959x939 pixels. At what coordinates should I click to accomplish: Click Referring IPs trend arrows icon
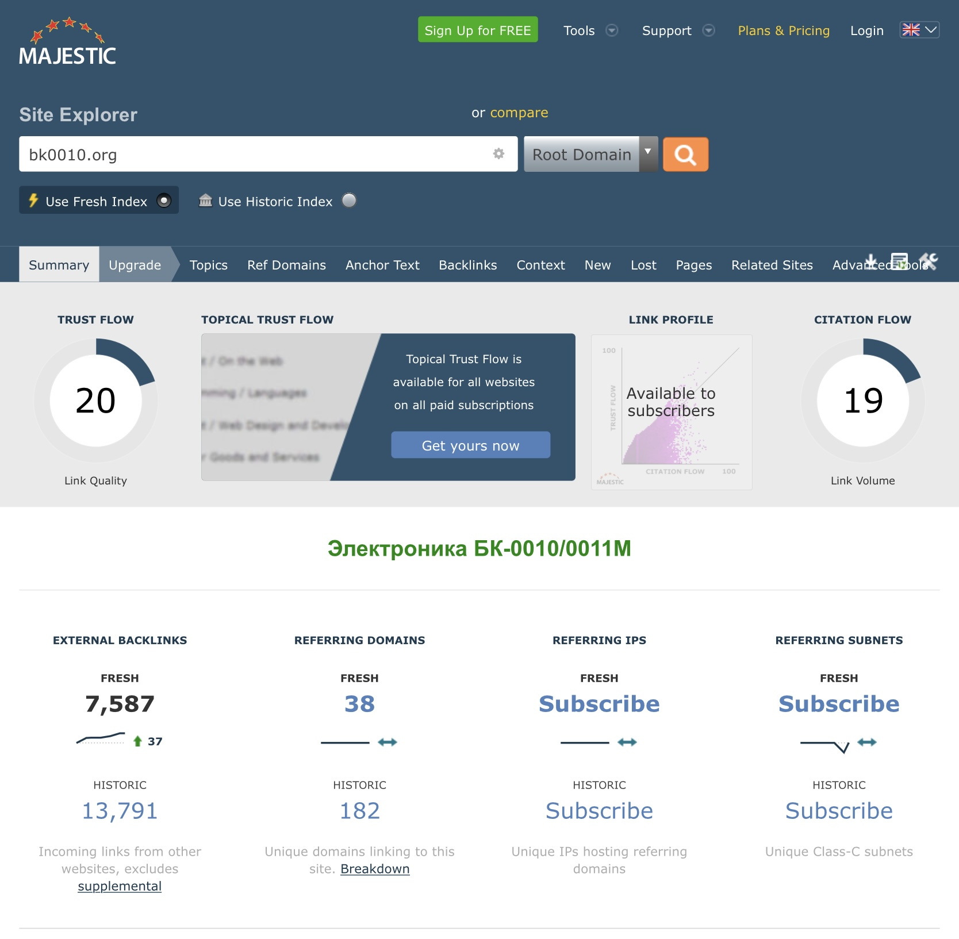[x=627, y=742]
